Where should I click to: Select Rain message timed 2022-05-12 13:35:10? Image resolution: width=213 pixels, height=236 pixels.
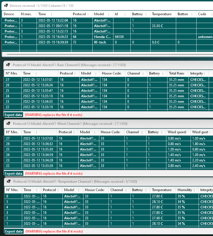[109, 96]
